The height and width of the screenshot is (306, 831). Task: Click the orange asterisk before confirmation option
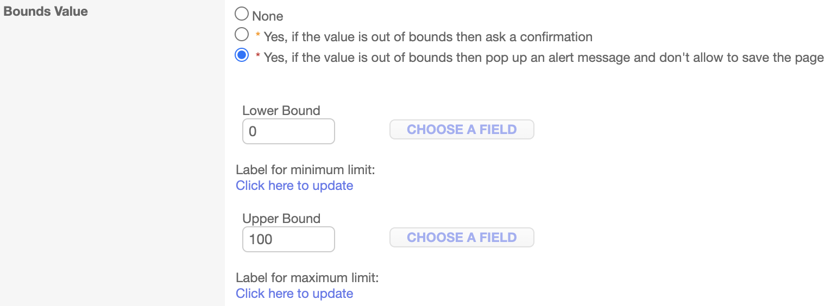point(258,36)
